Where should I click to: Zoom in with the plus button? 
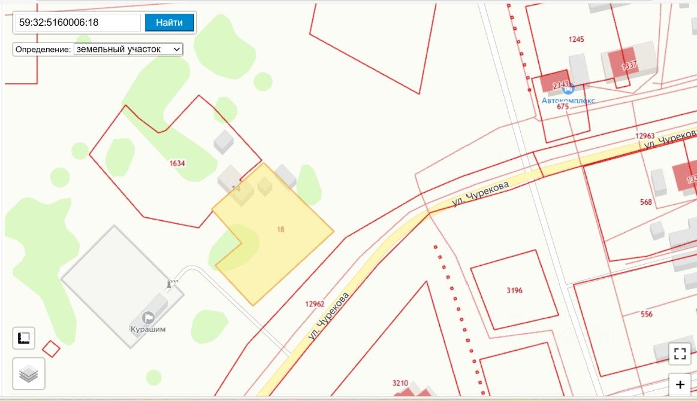[x=680, y=385]
